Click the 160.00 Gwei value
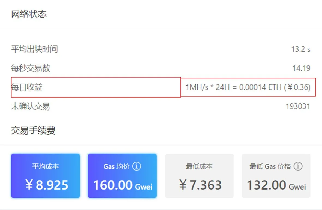Image resolution: width=322 pixels, height=210 pixels. (x=123, y=185)
